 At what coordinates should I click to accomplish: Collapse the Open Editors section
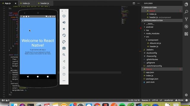(x=162, y=7)
